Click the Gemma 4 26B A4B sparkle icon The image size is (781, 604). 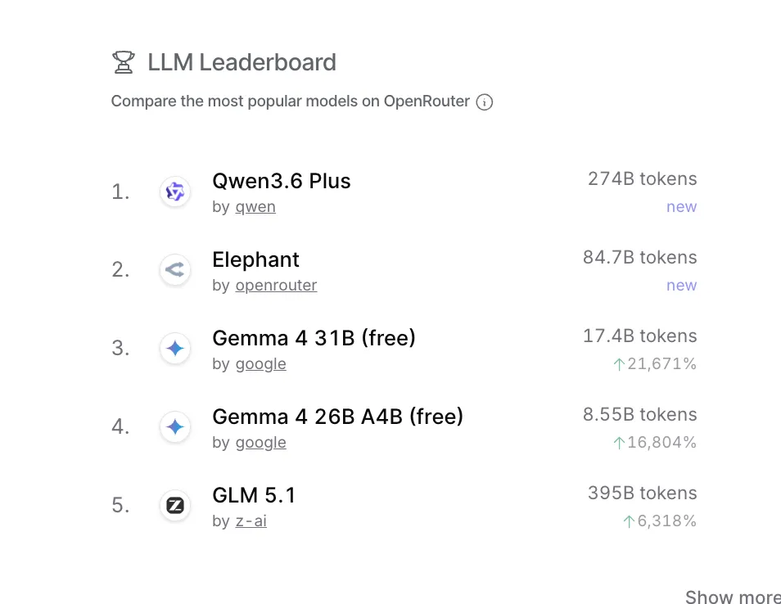coord(175,427)
